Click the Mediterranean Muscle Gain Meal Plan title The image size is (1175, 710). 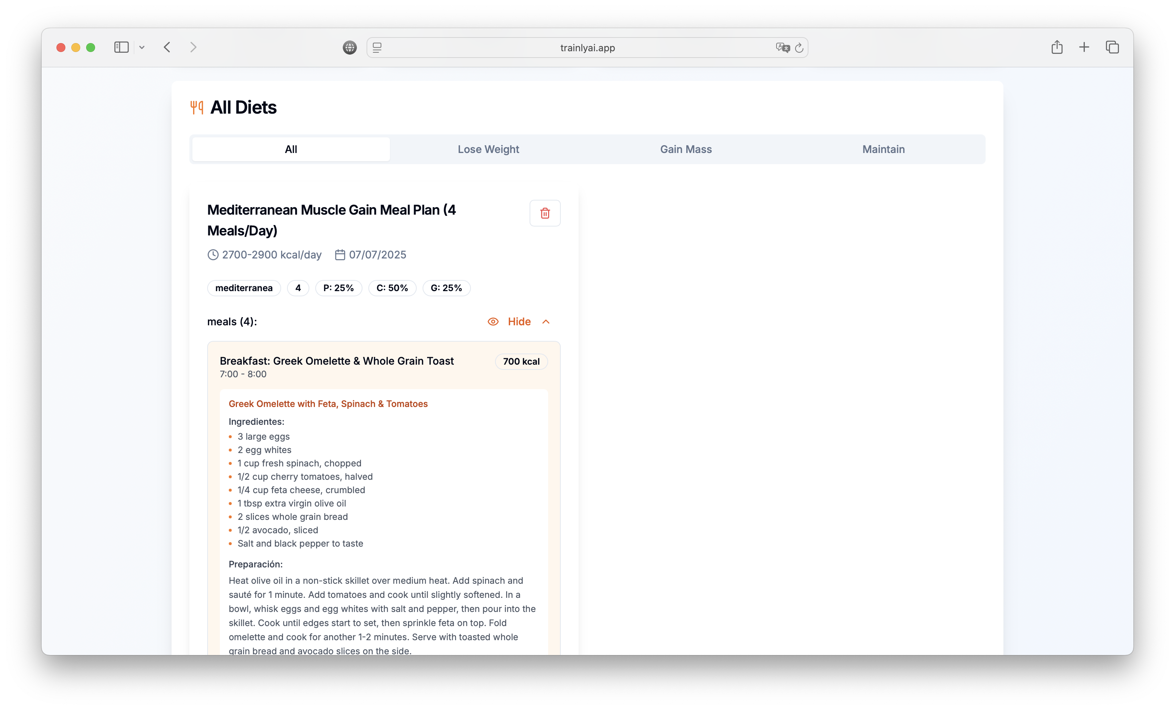pyautogui.click(x=331, y=220)
